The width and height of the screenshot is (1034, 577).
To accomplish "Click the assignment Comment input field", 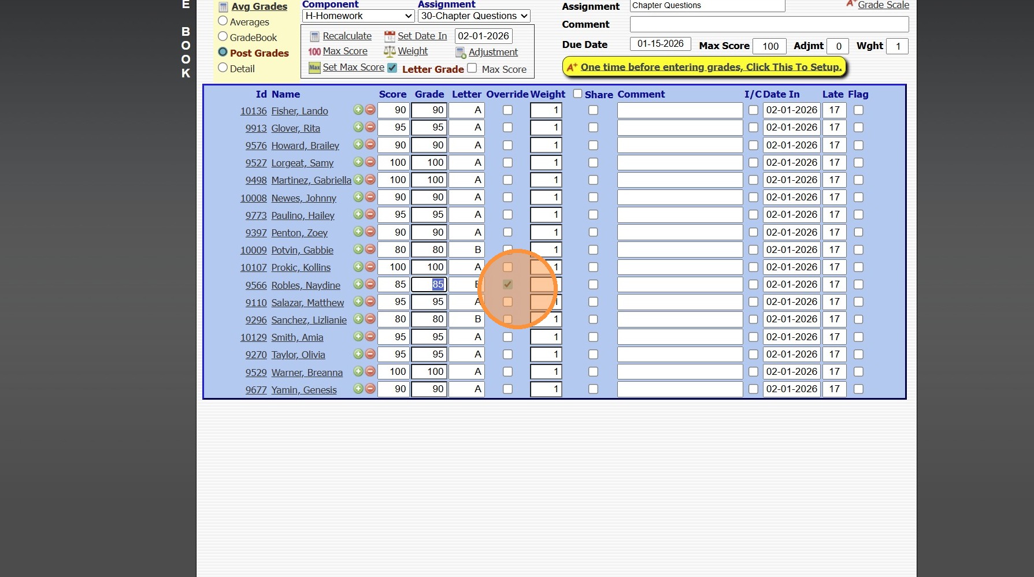I will point(769,24).
